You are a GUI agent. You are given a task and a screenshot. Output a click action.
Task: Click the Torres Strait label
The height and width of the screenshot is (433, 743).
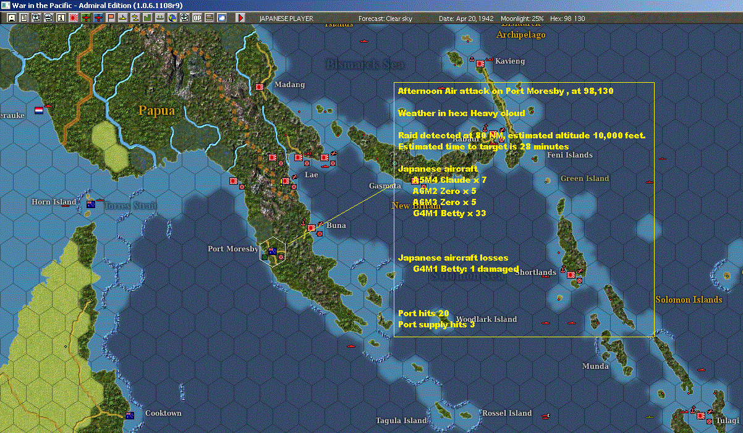tap(130, 206)
